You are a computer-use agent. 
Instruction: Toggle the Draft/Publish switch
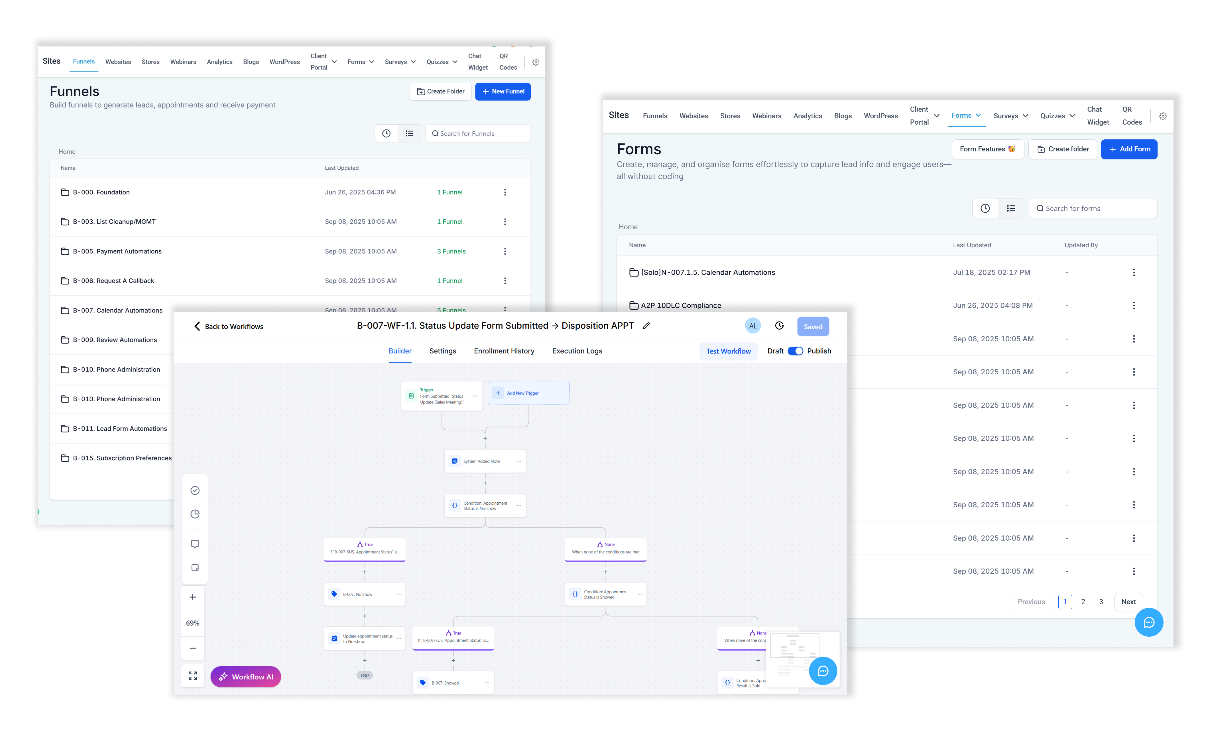(795, 351)
